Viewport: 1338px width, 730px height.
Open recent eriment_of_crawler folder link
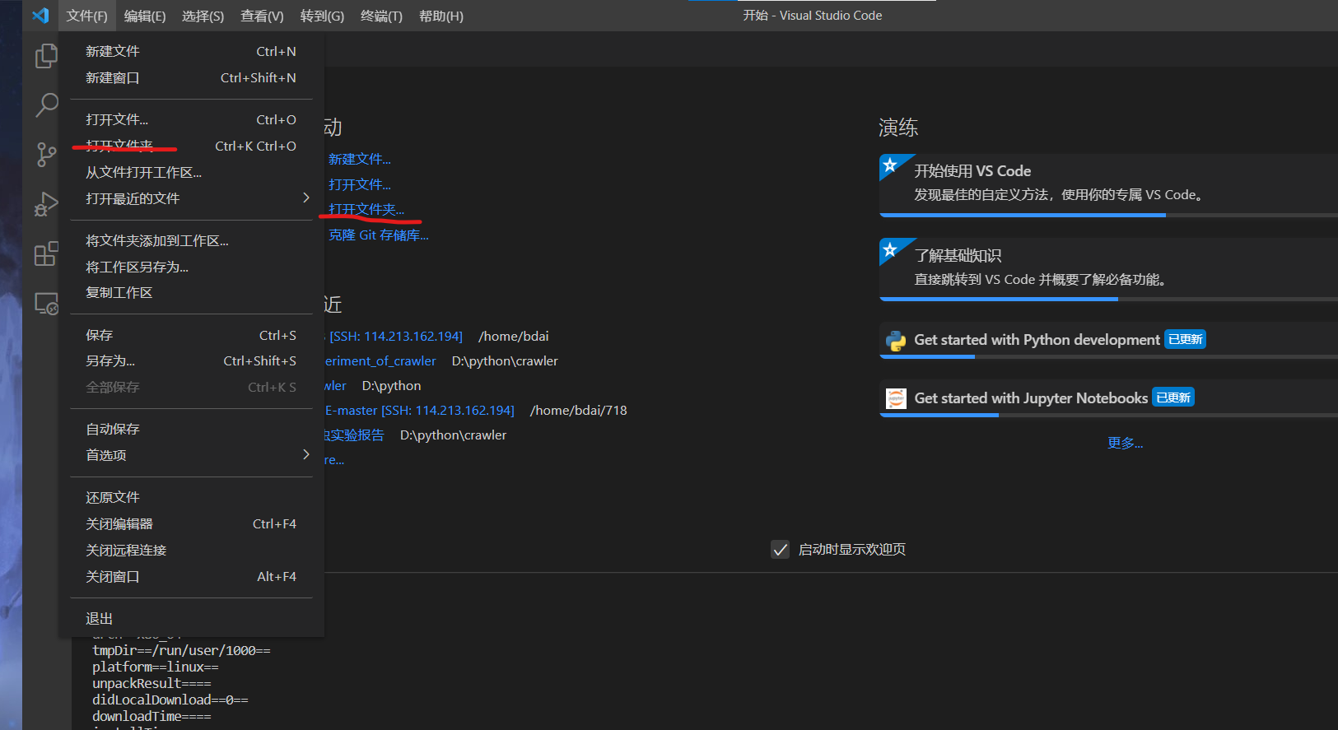380,360
